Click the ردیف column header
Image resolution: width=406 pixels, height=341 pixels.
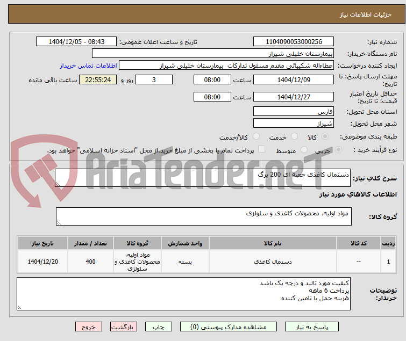(388, 243)
